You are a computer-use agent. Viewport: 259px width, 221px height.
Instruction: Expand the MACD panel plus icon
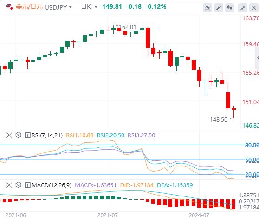[27, 185]
